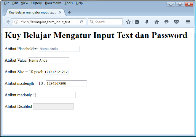This screenshot has width=196, height=137.
Task: Click the 'Atribut readonly :' label
Action: click(19, 95)
